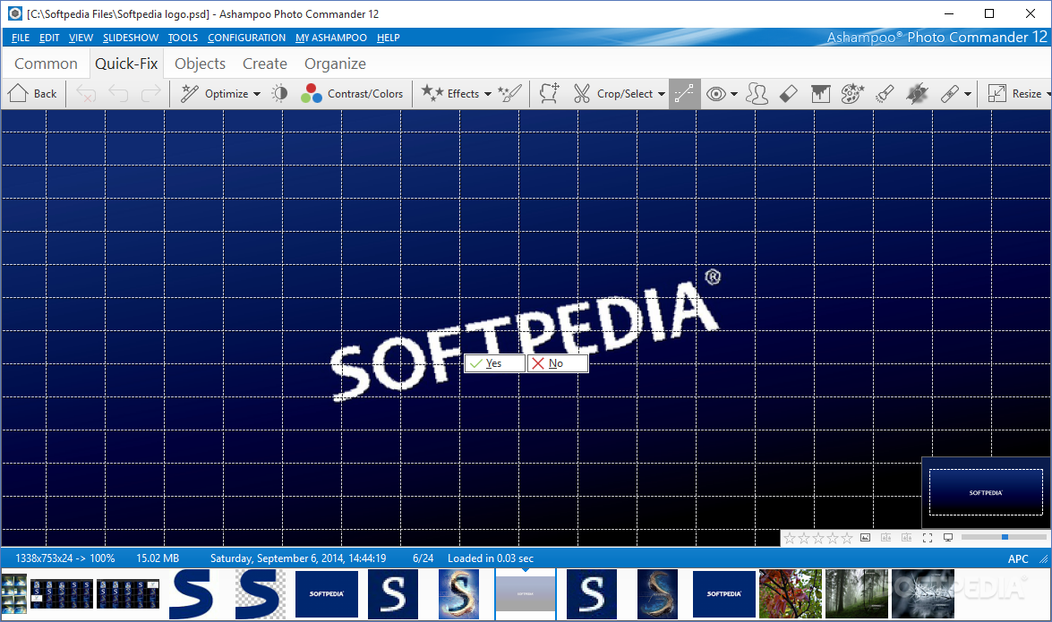The image size is (1052, 622).
Task: Click the Back button
Action: coord(32,94)
